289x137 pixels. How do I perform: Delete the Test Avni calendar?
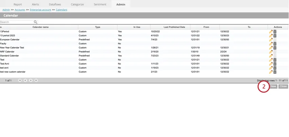[275, 64]
